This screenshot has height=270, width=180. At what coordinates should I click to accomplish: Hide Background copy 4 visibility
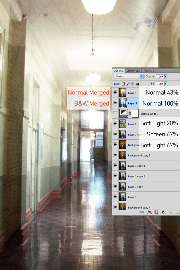[115, 207]
